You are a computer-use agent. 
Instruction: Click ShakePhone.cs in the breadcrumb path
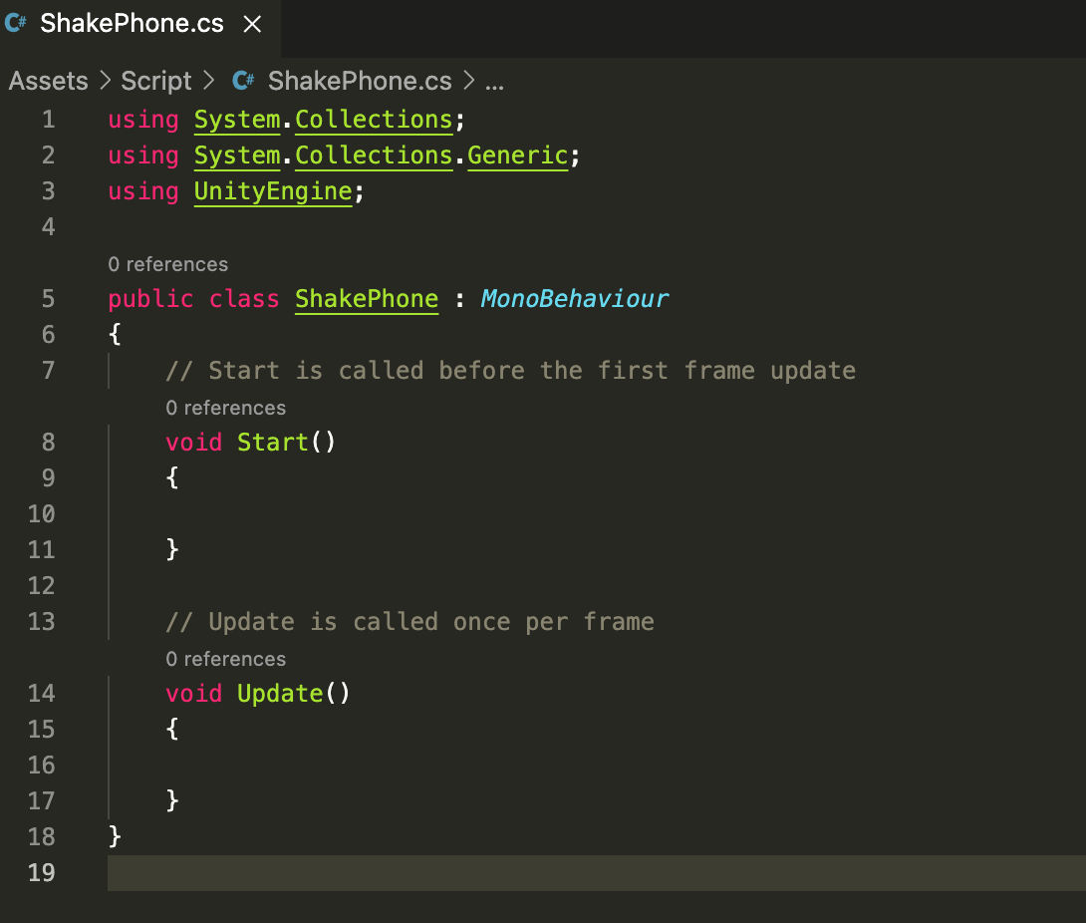[x=359, y=81]
